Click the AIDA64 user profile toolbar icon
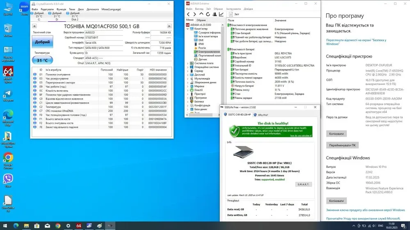Screen dimensions: 410x230 pyautogui.click(x=214, y=14)
